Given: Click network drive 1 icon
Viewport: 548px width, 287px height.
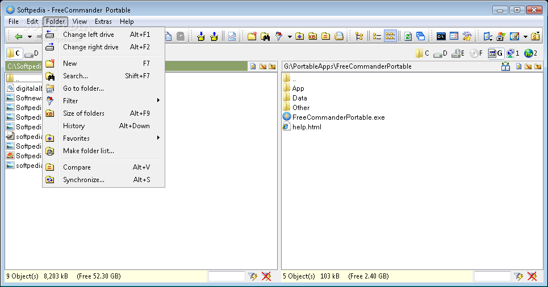Looking at the screenshot, I should pyautogui.click(x=513, y=53).
